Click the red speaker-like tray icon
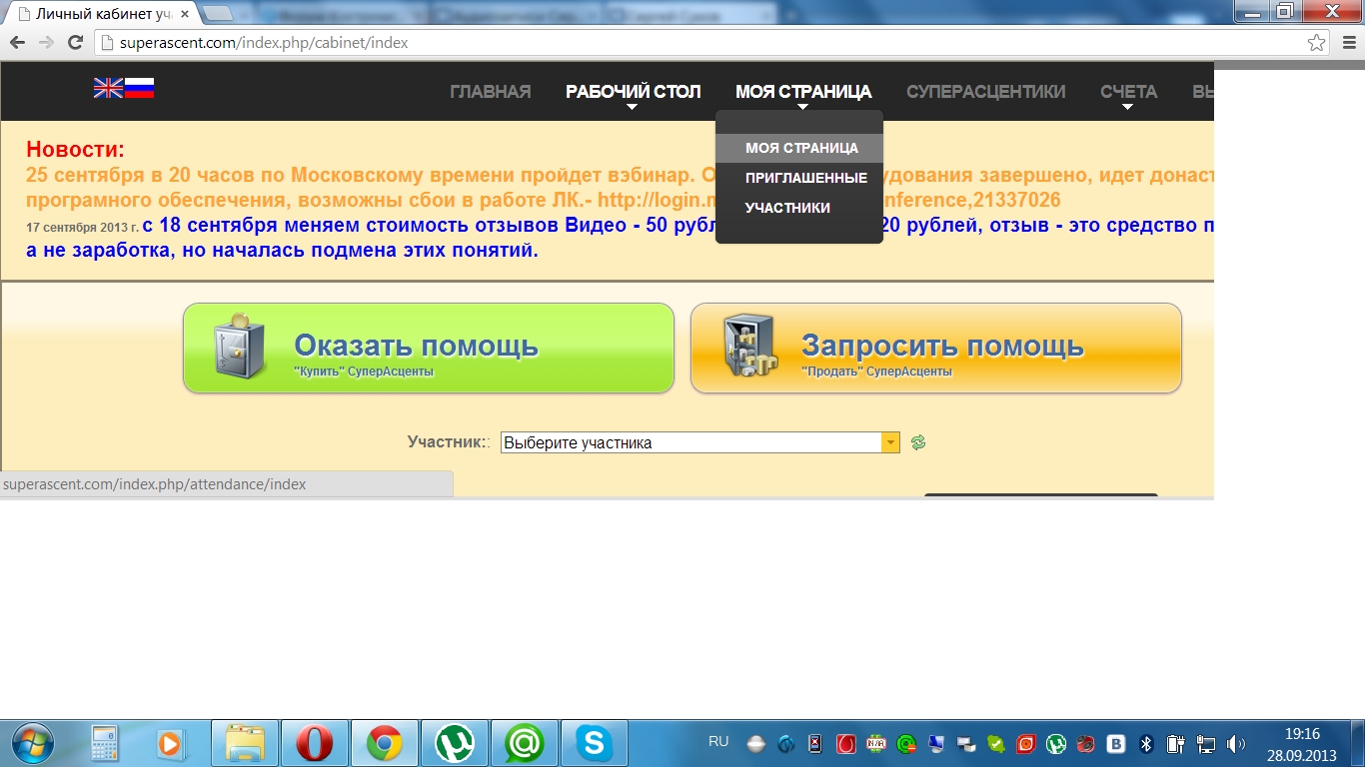The width and height of the screenshot is (1365, 767). click(1086, 744)
